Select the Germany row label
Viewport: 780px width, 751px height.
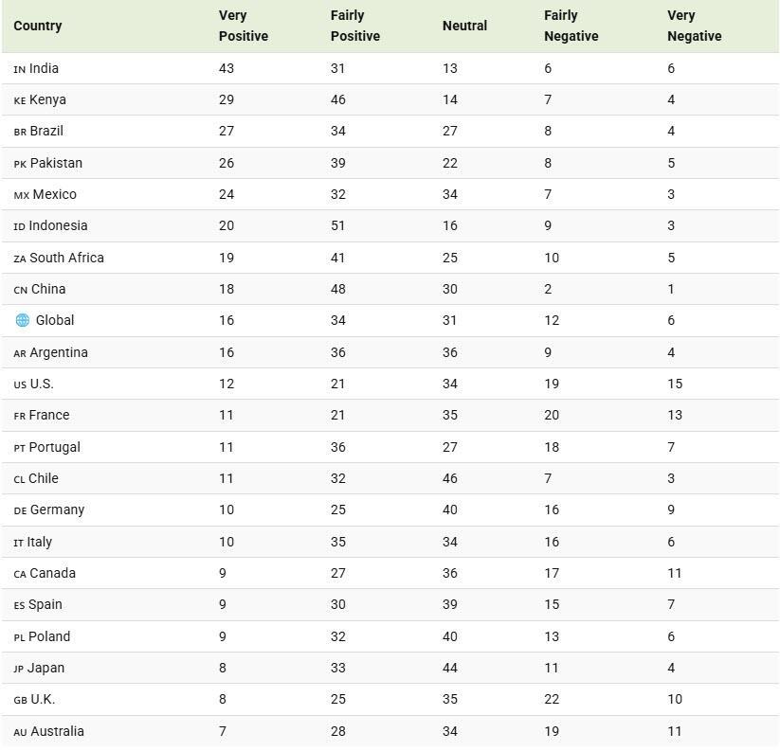[x=57, y=510]
